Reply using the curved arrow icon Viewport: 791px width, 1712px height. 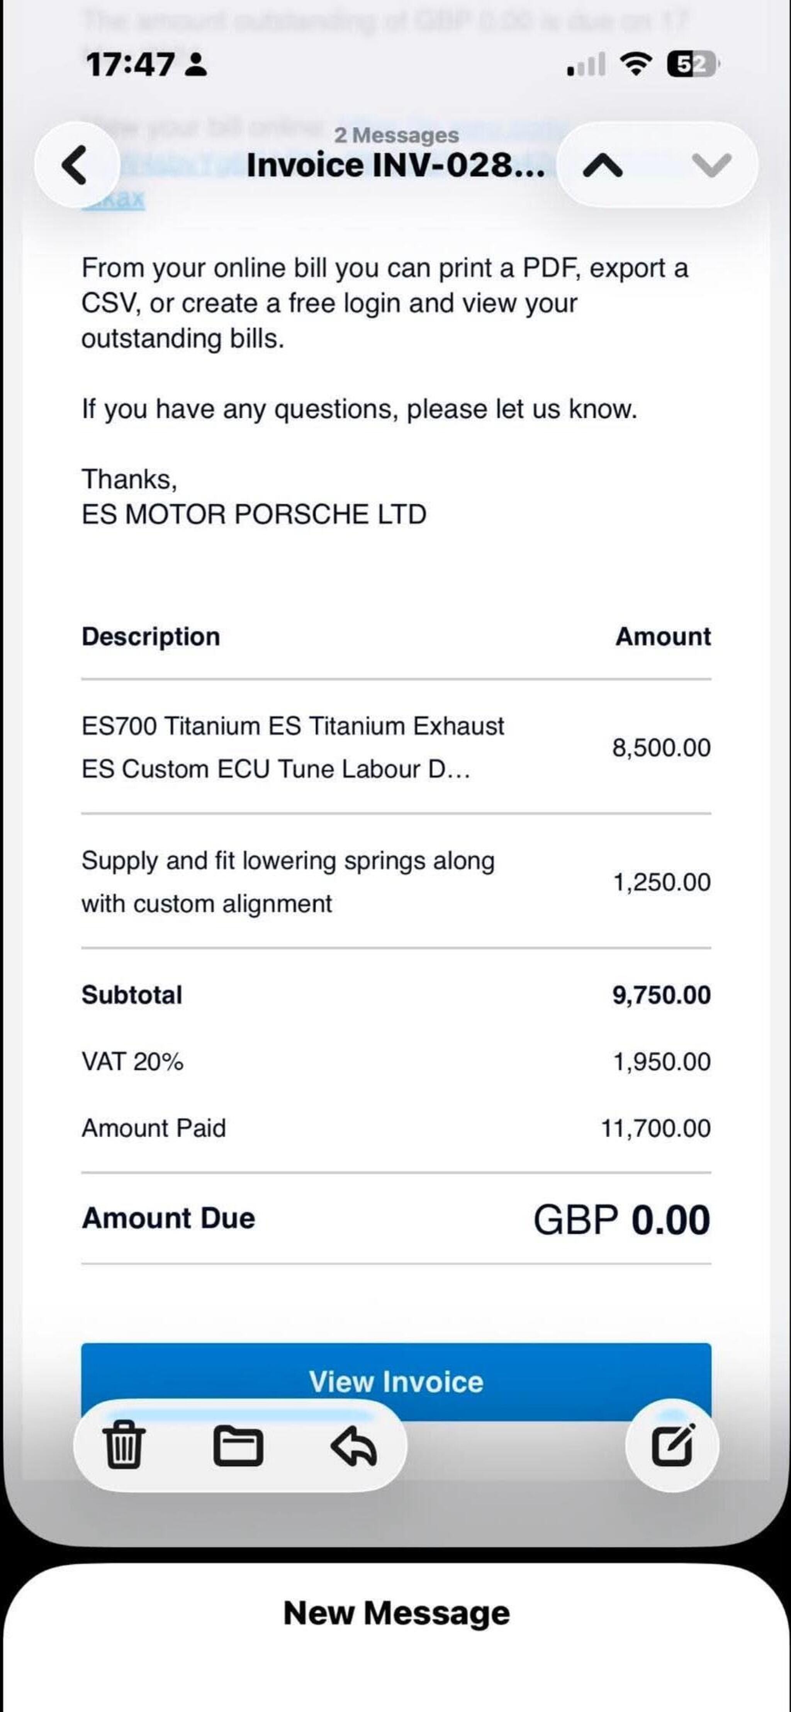pos(354,1446)
